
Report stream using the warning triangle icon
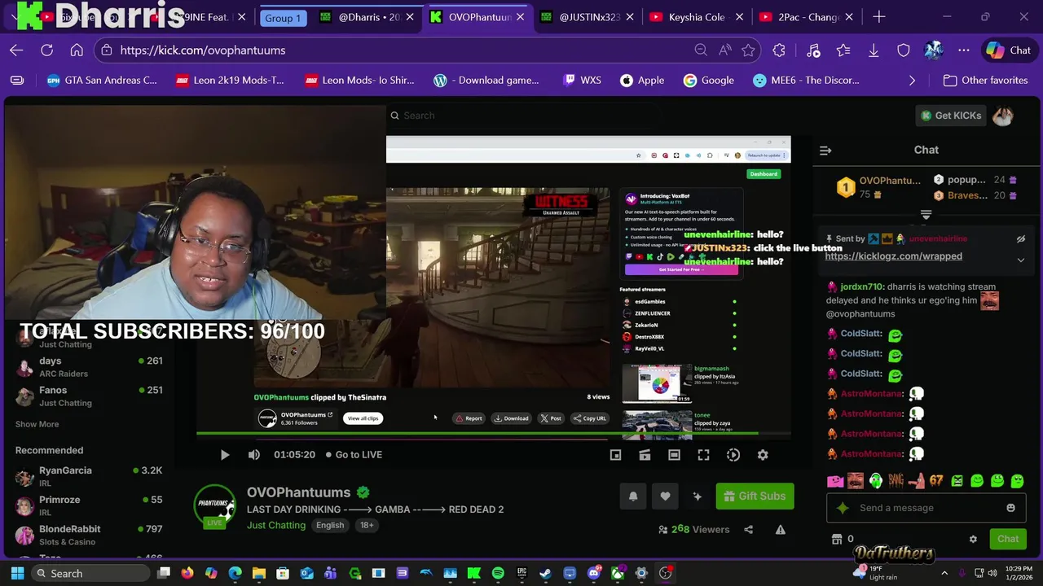coord(781,530)
